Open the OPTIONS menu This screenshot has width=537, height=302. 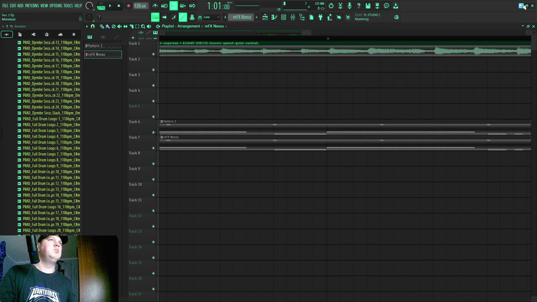[56, 6]
